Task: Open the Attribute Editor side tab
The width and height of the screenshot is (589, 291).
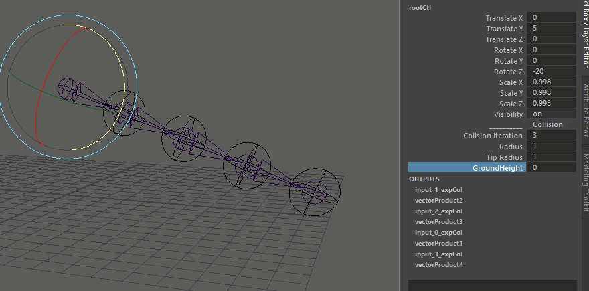Action: tap(585, 110)
